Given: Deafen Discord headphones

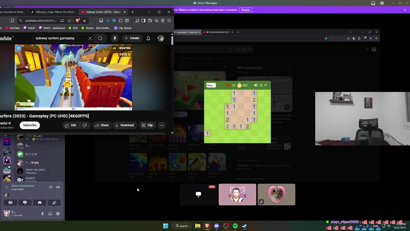Looking at the screenshot, I should point(50,214).
